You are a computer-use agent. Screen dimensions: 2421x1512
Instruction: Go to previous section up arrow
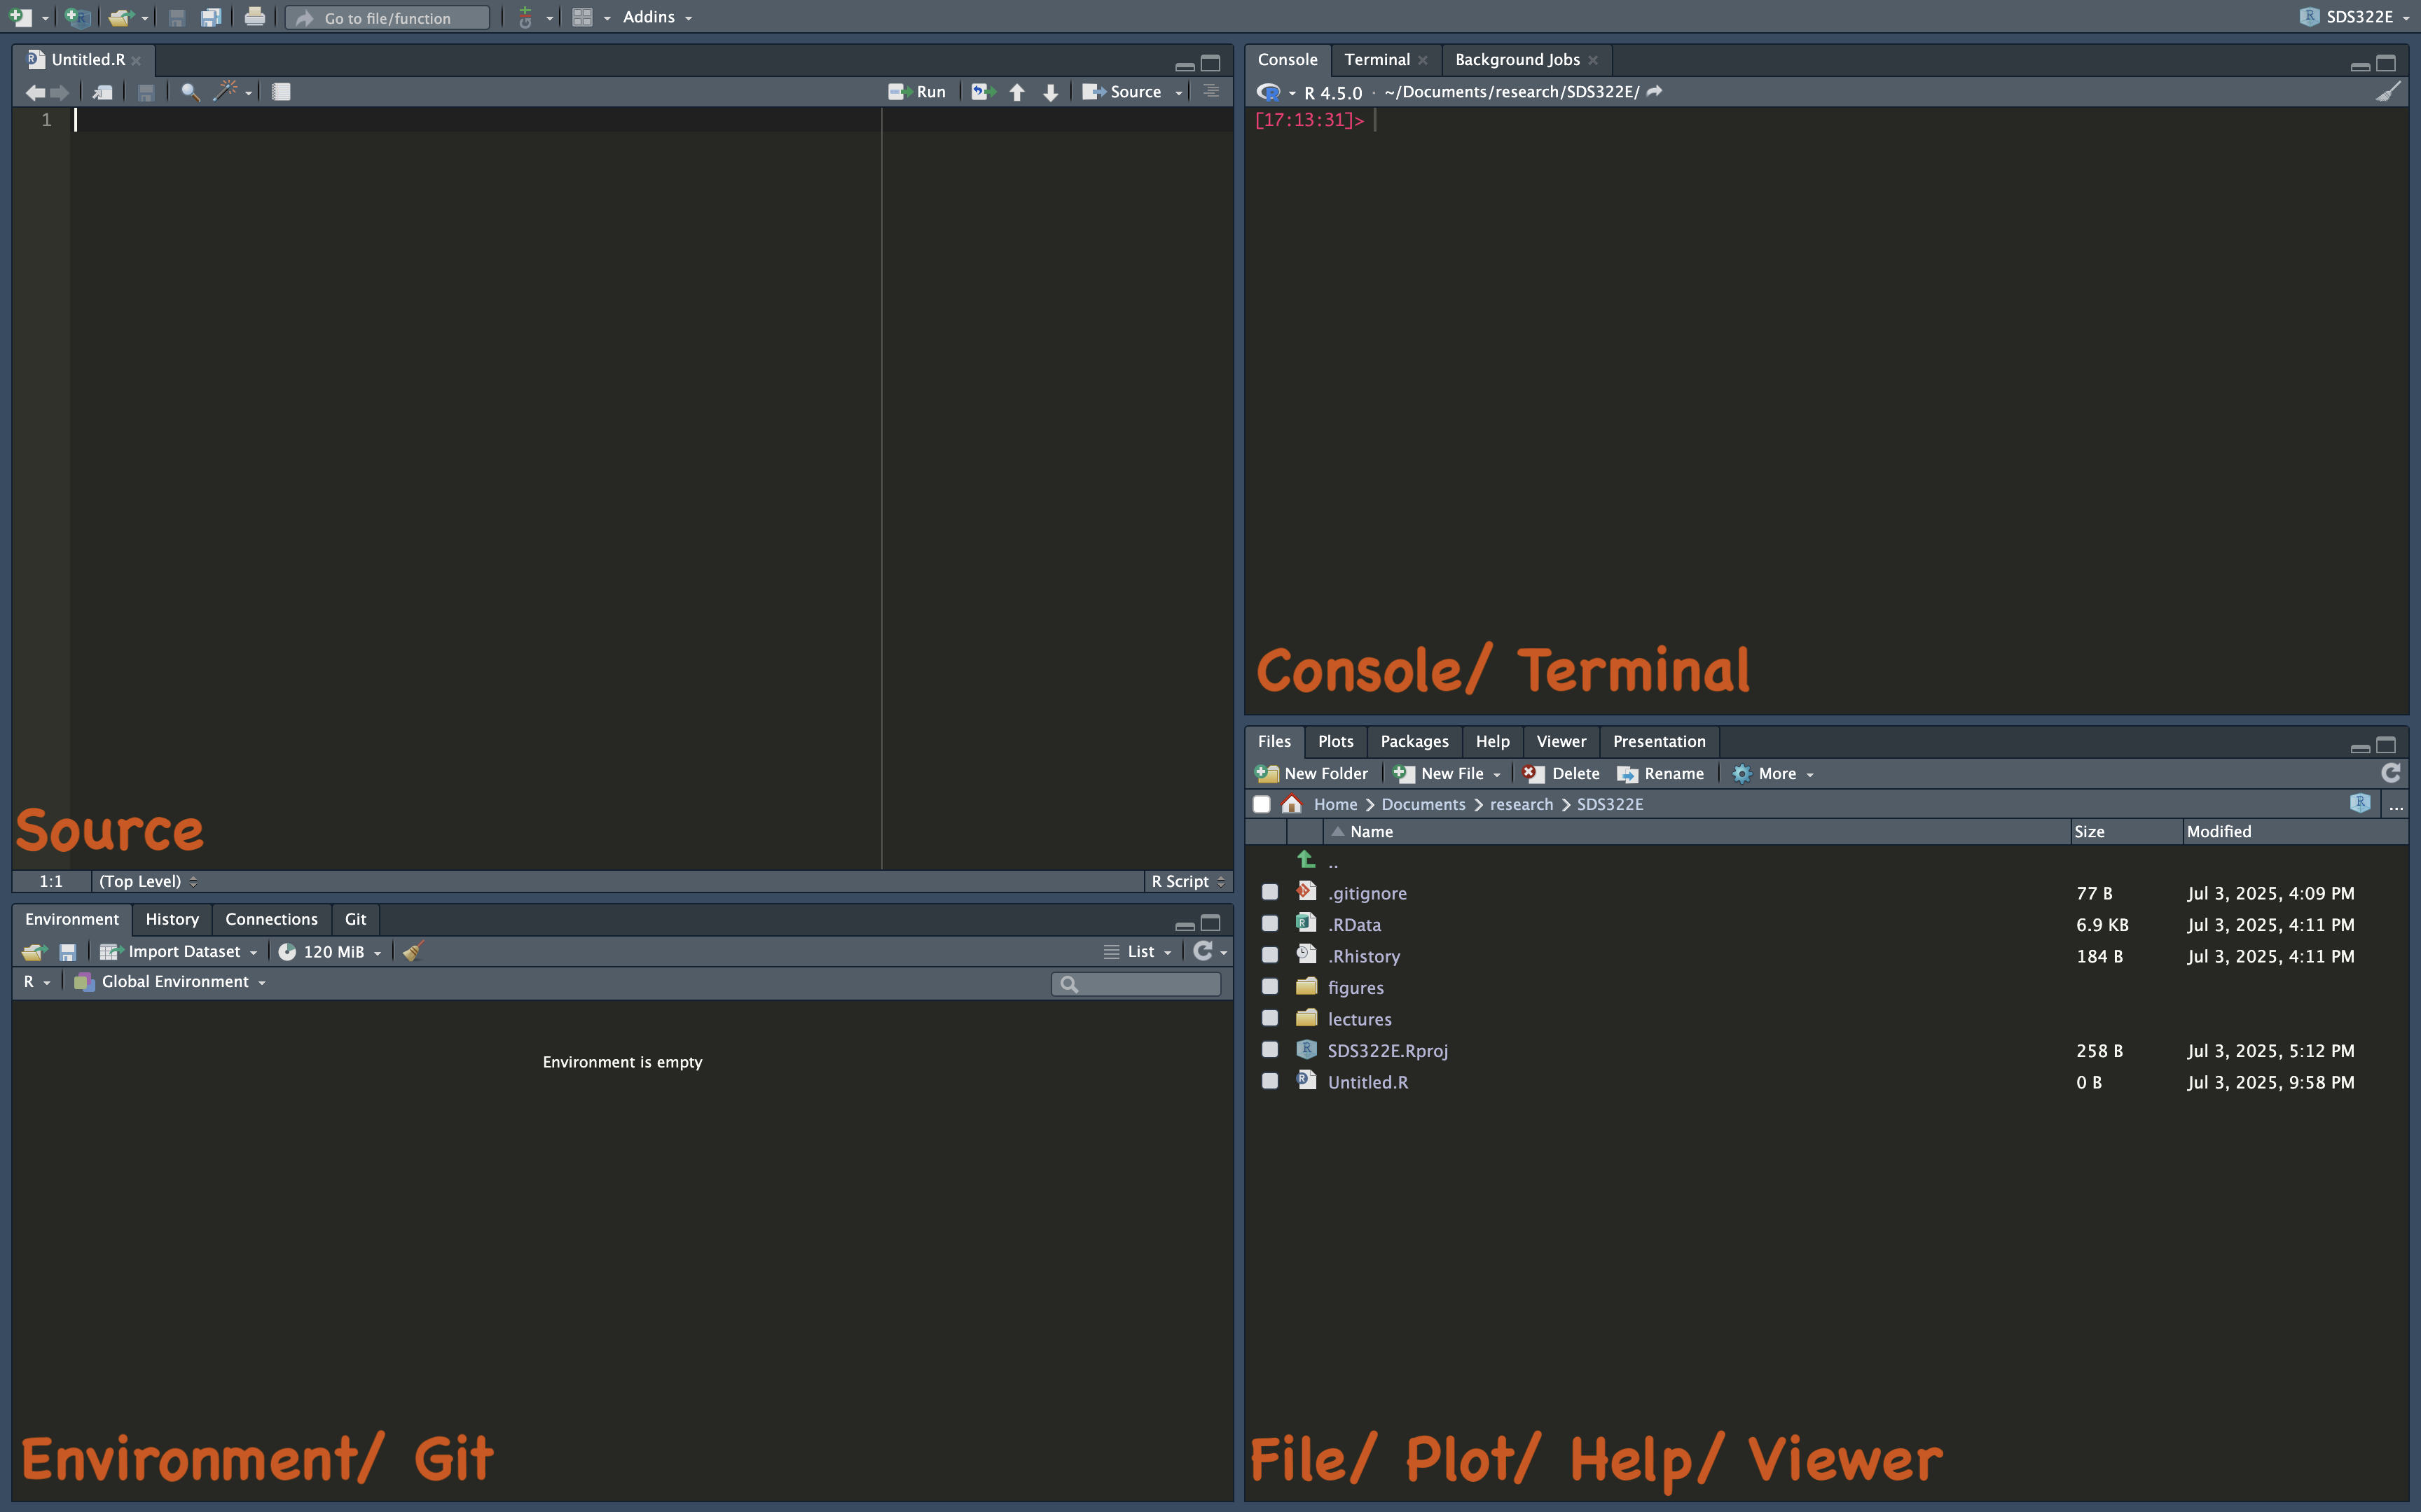tap(1017, 92)
